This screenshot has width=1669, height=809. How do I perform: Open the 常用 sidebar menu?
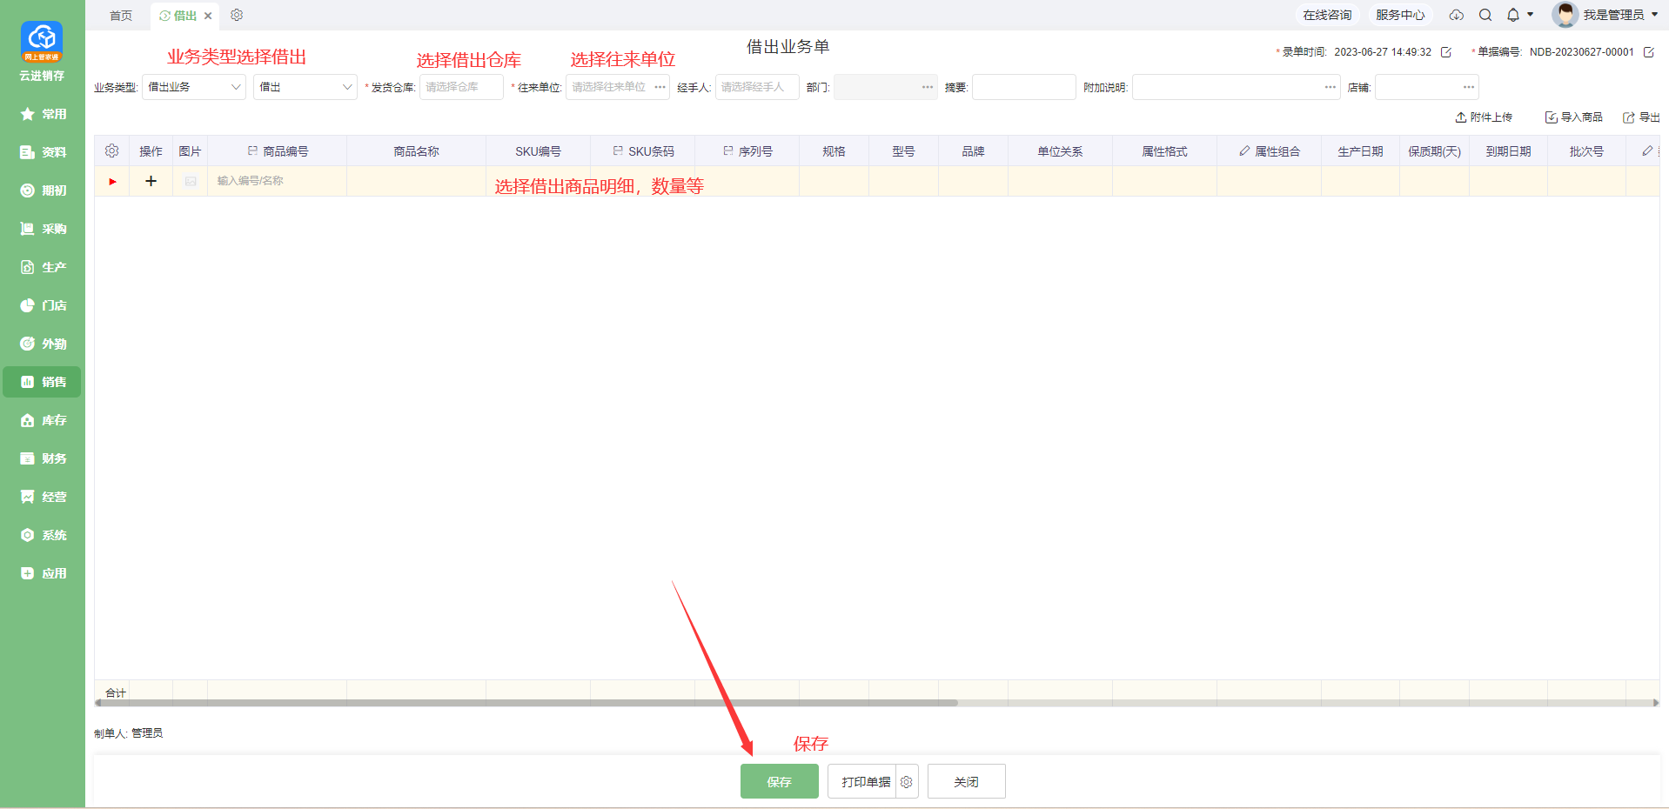43,114
